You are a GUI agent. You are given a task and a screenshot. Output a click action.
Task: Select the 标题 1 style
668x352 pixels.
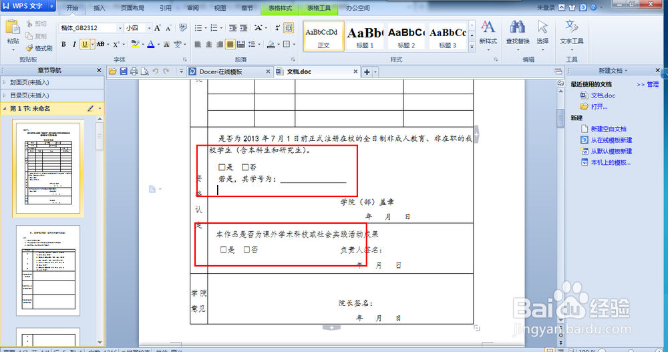364,37
